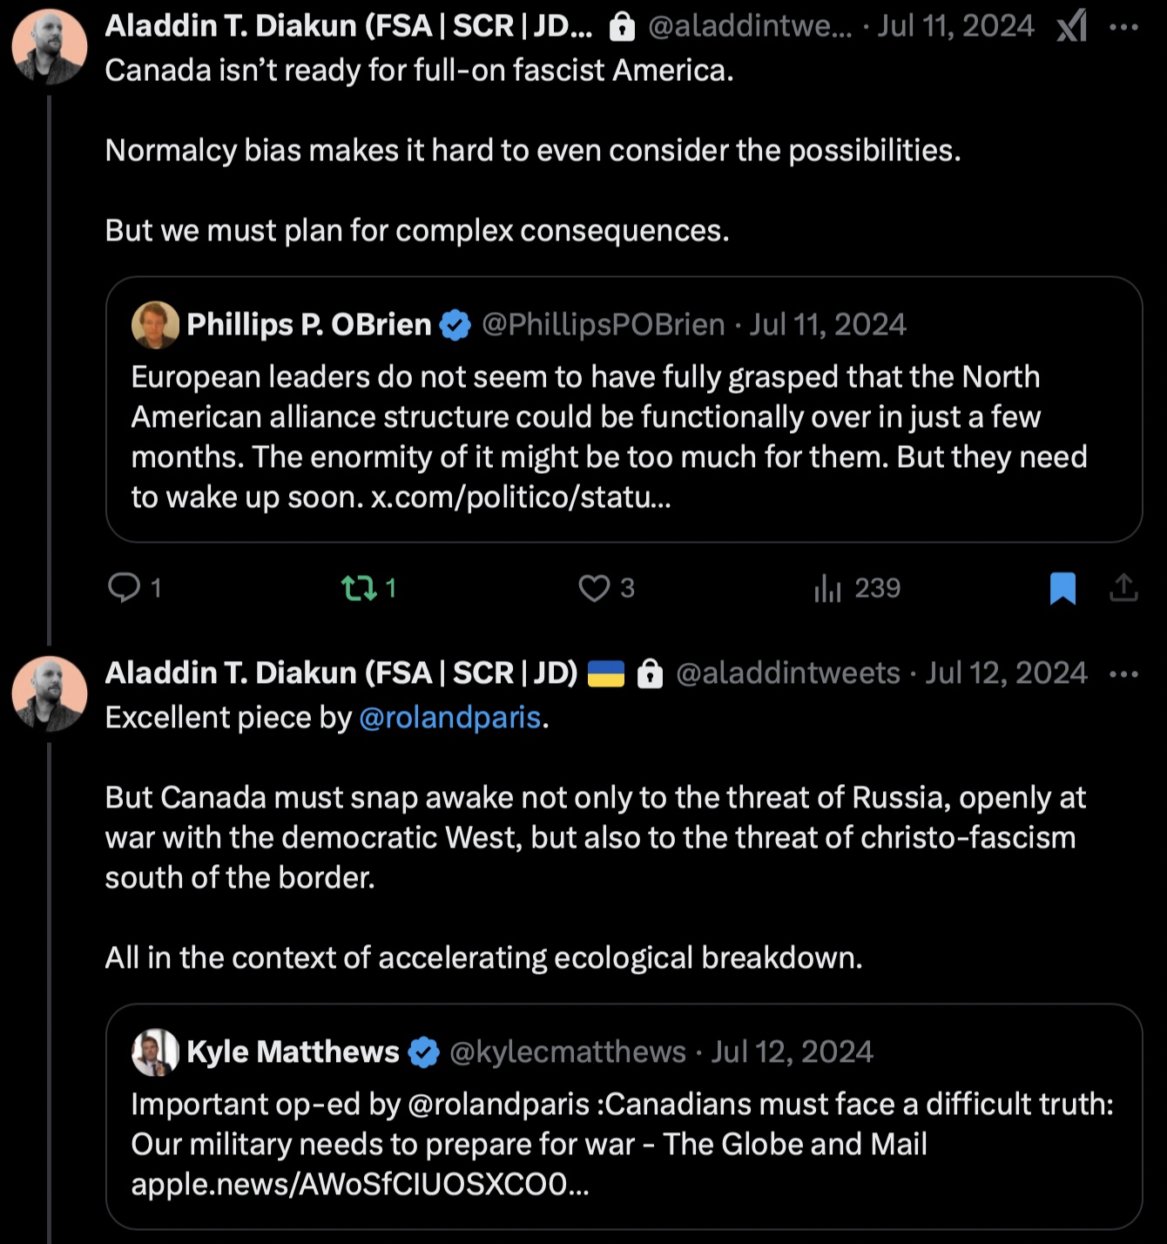The width and height of the screenshot is (1167, 1244).
Task: Click the second tweet's profile avatar
Action: point(50,693)
